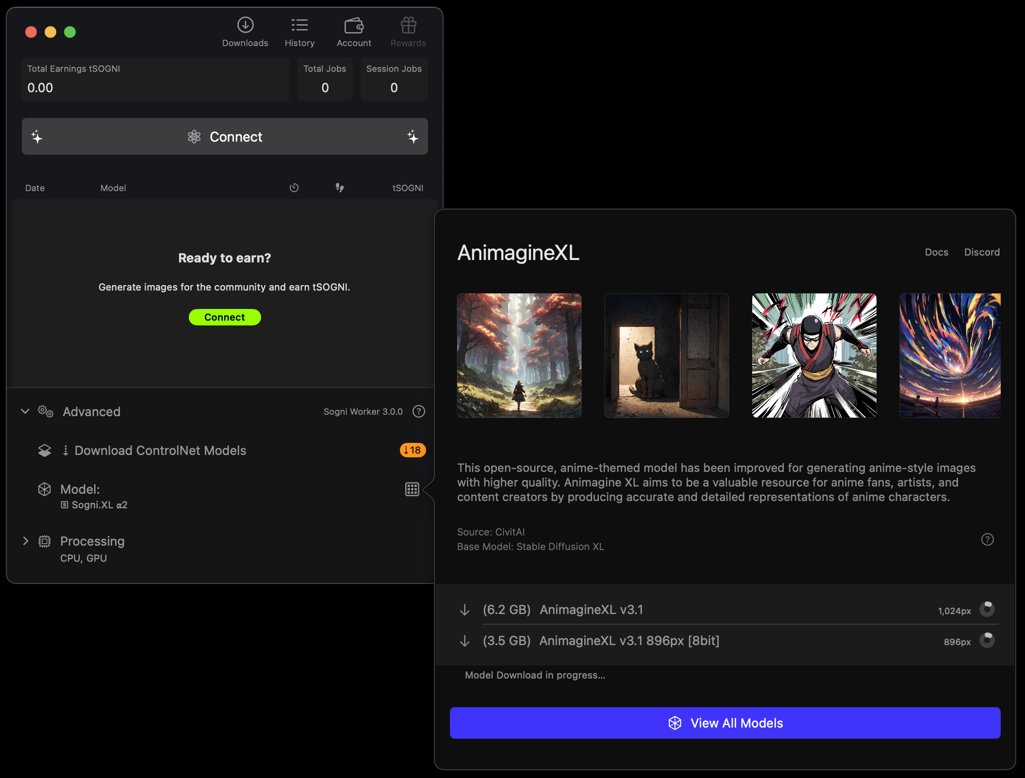Screen dimensions: 1025x778
Task: Expand the Processing section
Action: (x=25, y=541)
